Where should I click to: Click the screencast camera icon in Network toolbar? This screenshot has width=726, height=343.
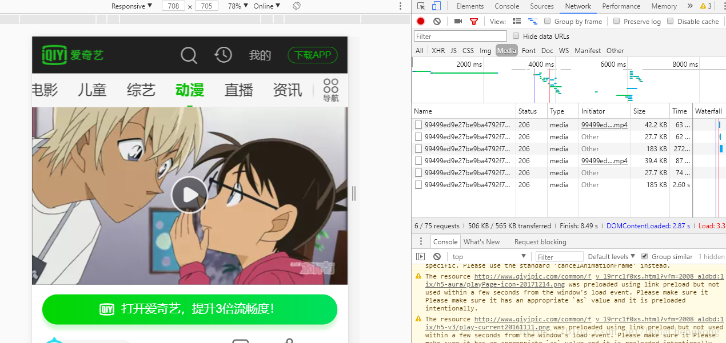pyautogui.click(x=457, y=21)
